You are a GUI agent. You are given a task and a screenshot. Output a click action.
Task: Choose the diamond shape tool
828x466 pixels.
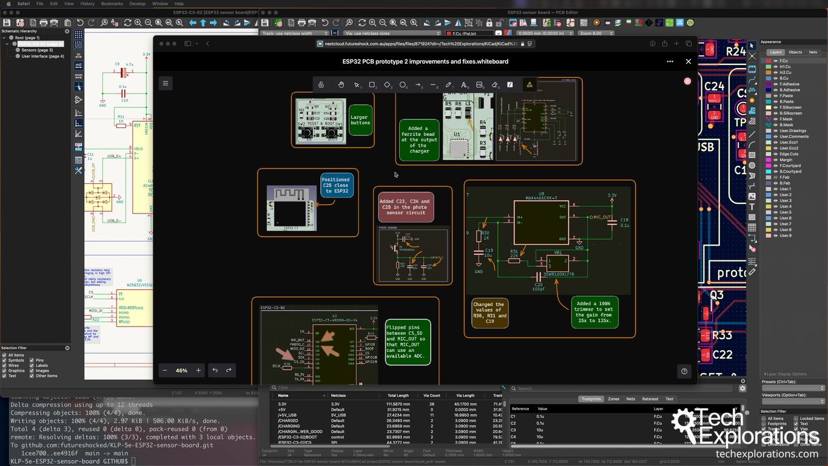pyautogui.click(x=388, y=85)
